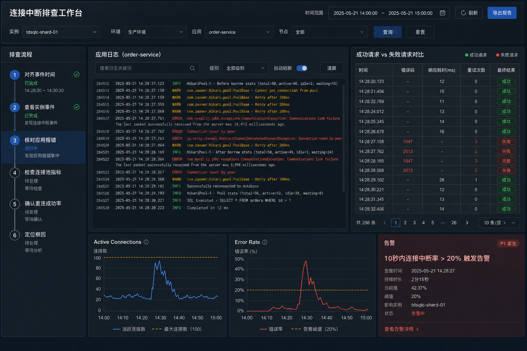Click 成功 tag in row 14:28:29.102
This screenshot has width=527, height=351.
click(506, 180)
